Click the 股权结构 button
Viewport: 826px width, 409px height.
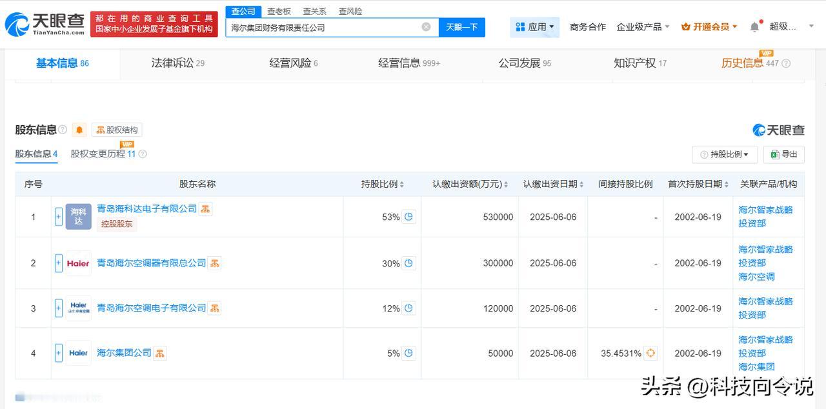(x=117, y=130)
